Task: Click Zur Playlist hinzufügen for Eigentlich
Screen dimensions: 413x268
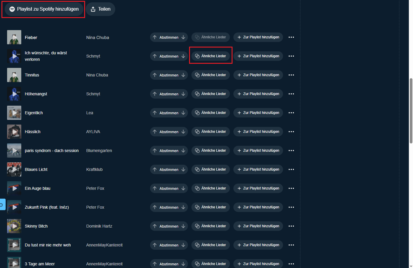Action: tap(258, 112)
